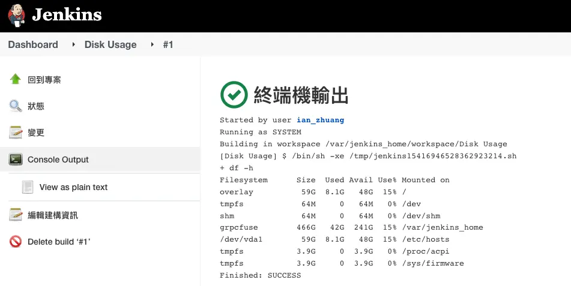Screen dimensions: 571x286
Task: Go back to project via 回到專案
Action: coord(44,80)
